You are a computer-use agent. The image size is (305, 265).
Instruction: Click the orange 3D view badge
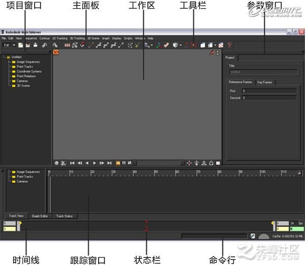click(x=56, y=52)
